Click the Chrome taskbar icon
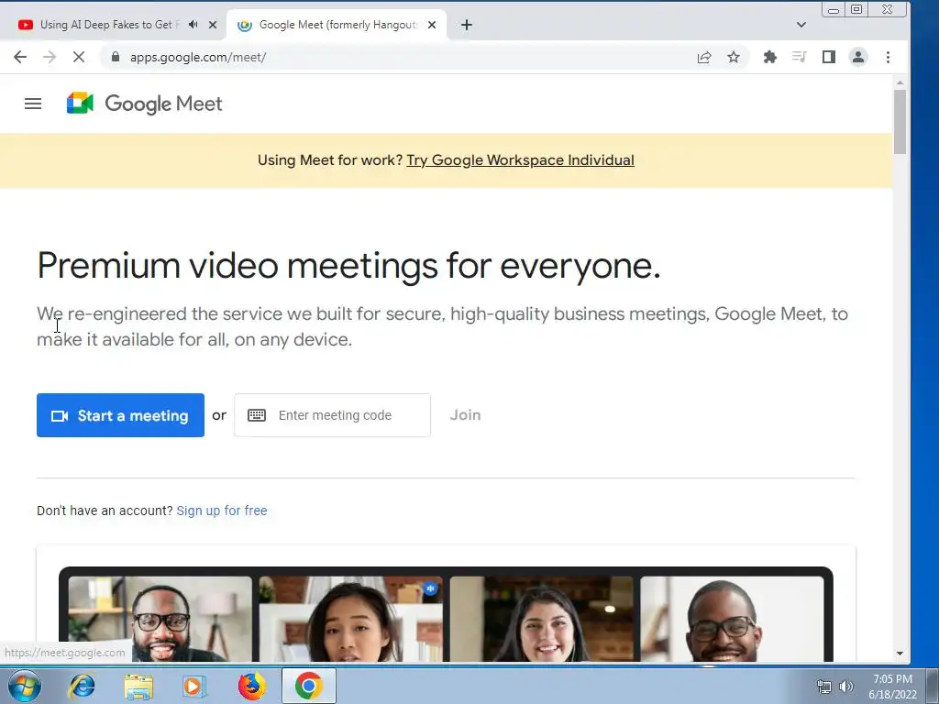 click(x=308, y=686)
